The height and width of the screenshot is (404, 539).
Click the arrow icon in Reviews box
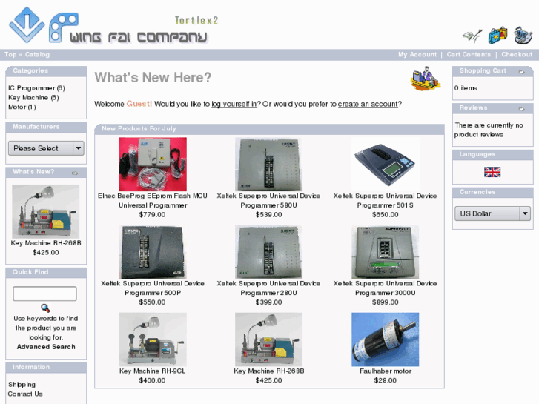[521, 109]
